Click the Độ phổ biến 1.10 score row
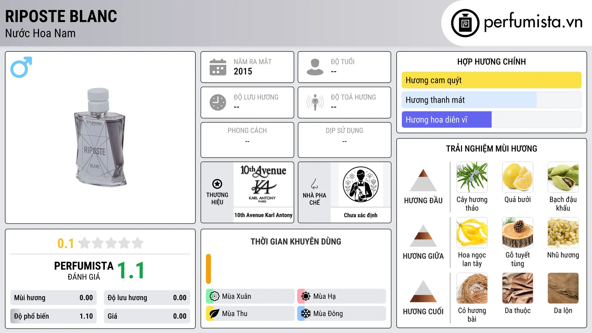This screenshot has height=333, width=592. point(53,316)
